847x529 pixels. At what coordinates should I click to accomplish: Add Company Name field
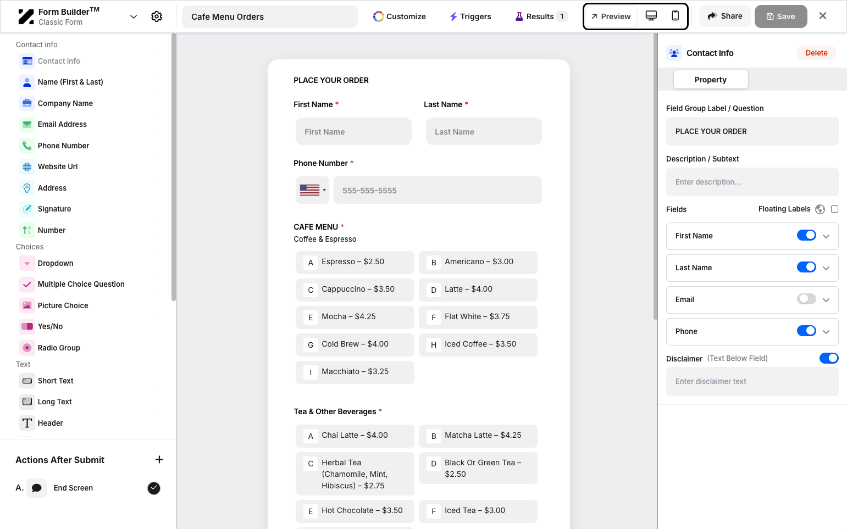(x=65, y=103)
